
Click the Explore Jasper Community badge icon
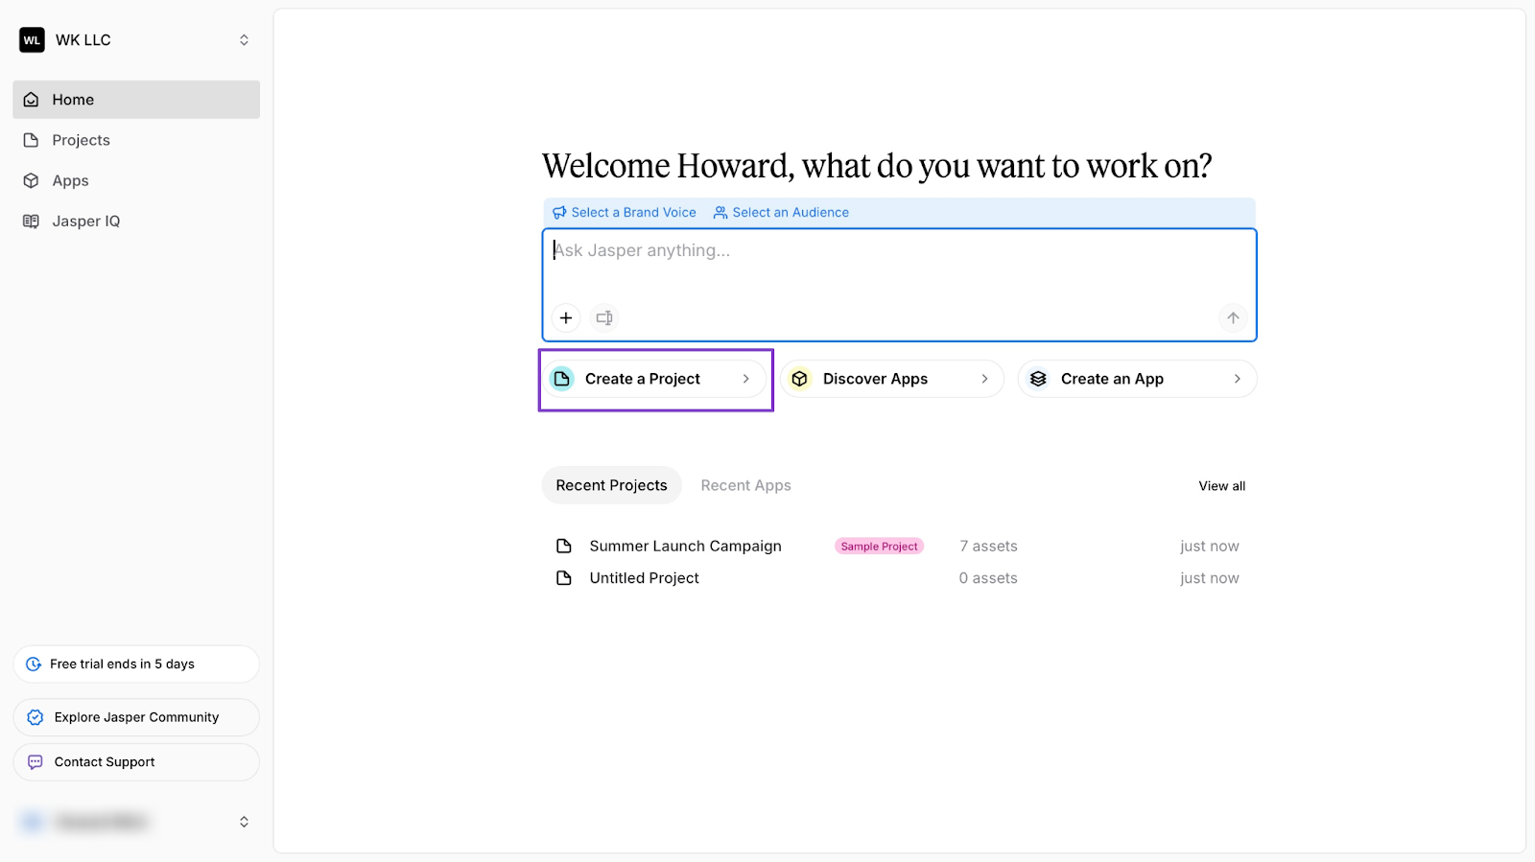[35, 718]
